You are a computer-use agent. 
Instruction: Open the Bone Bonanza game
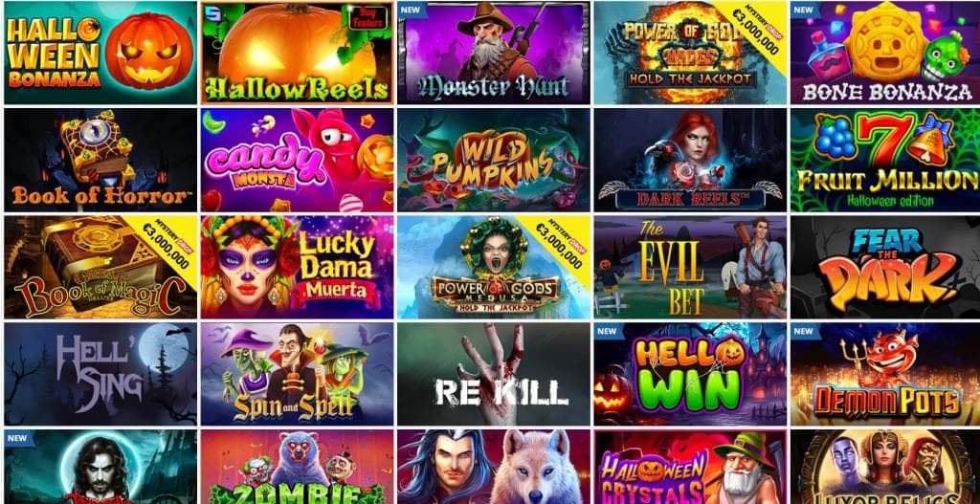click(885, 53)
